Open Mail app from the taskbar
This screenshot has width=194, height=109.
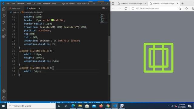click(94, 106)
